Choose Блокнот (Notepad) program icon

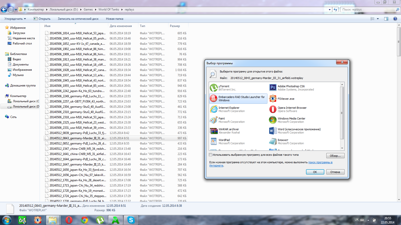point(273,141)
